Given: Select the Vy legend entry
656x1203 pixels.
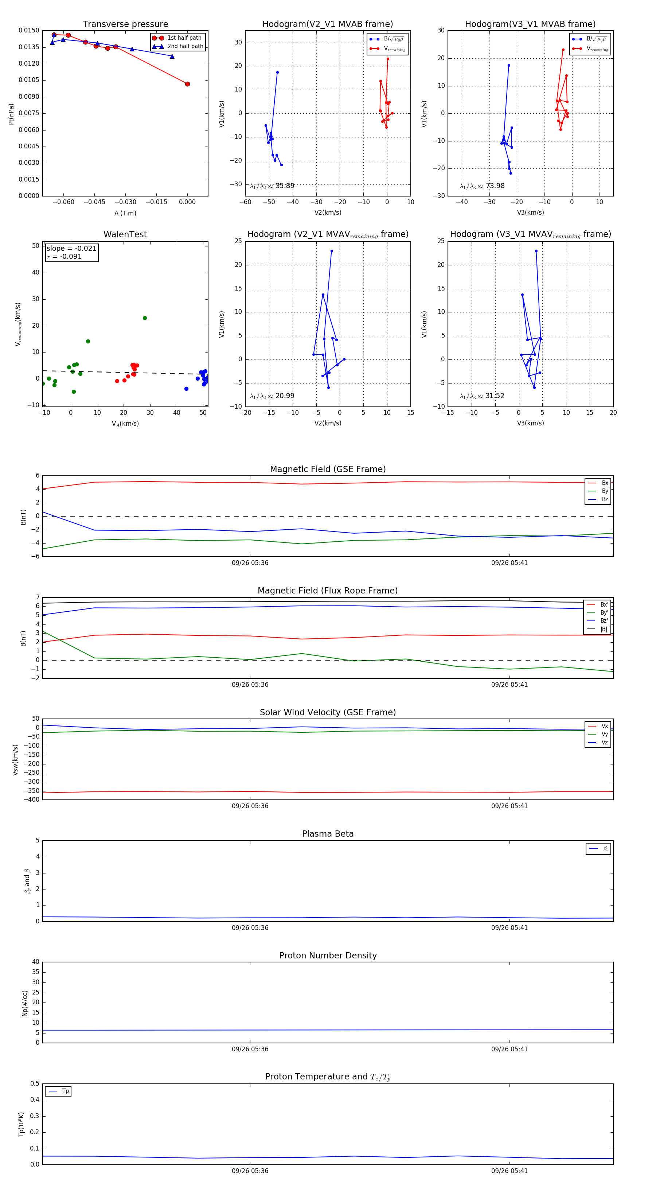Looking at the screenshot, I should tap(598, 734).
